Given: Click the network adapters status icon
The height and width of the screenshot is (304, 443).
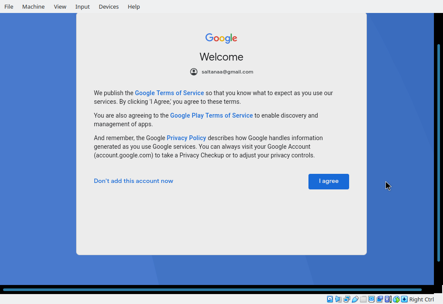Looking at the screenshot, I should (x=347, y=299).
